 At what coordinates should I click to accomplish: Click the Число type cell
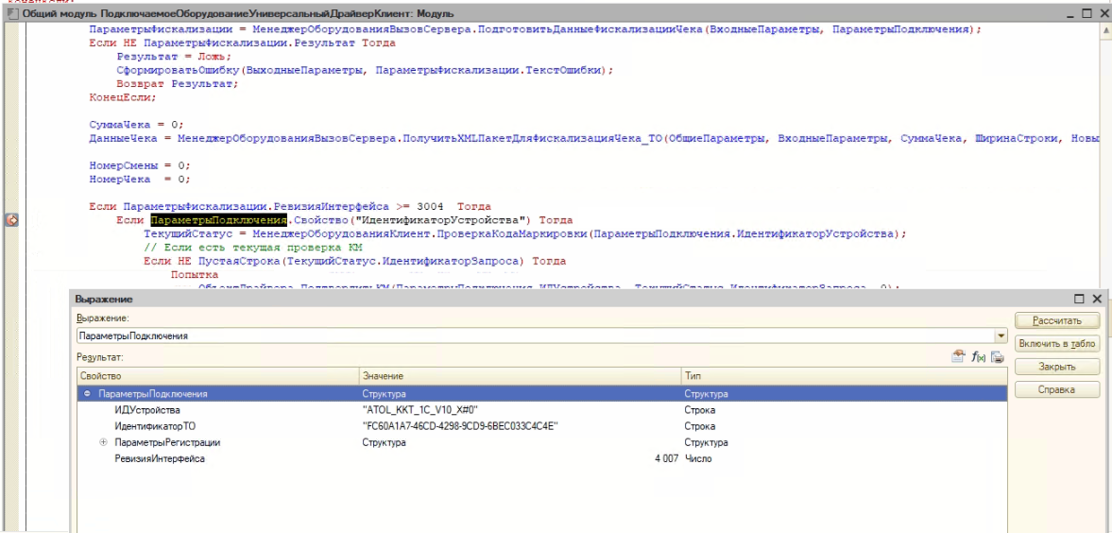coord(698,459)
